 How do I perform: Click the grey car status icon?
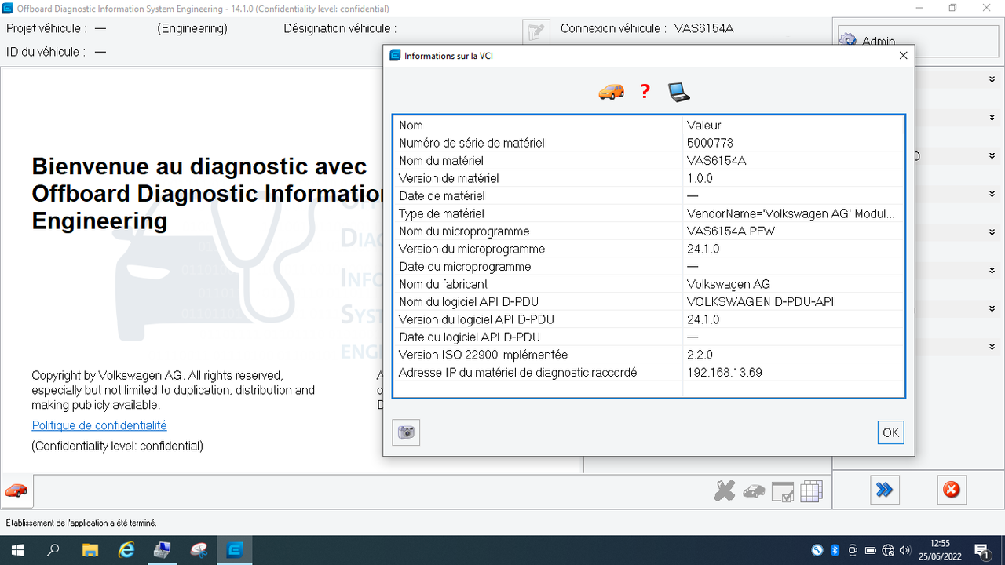tap(754, 491)
